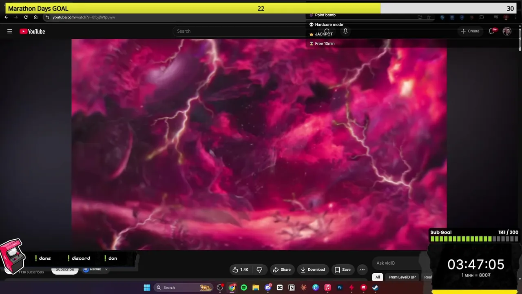Open Notion from the taskbar
Viewport: 522px width, 294px height.
pos(292,287)
